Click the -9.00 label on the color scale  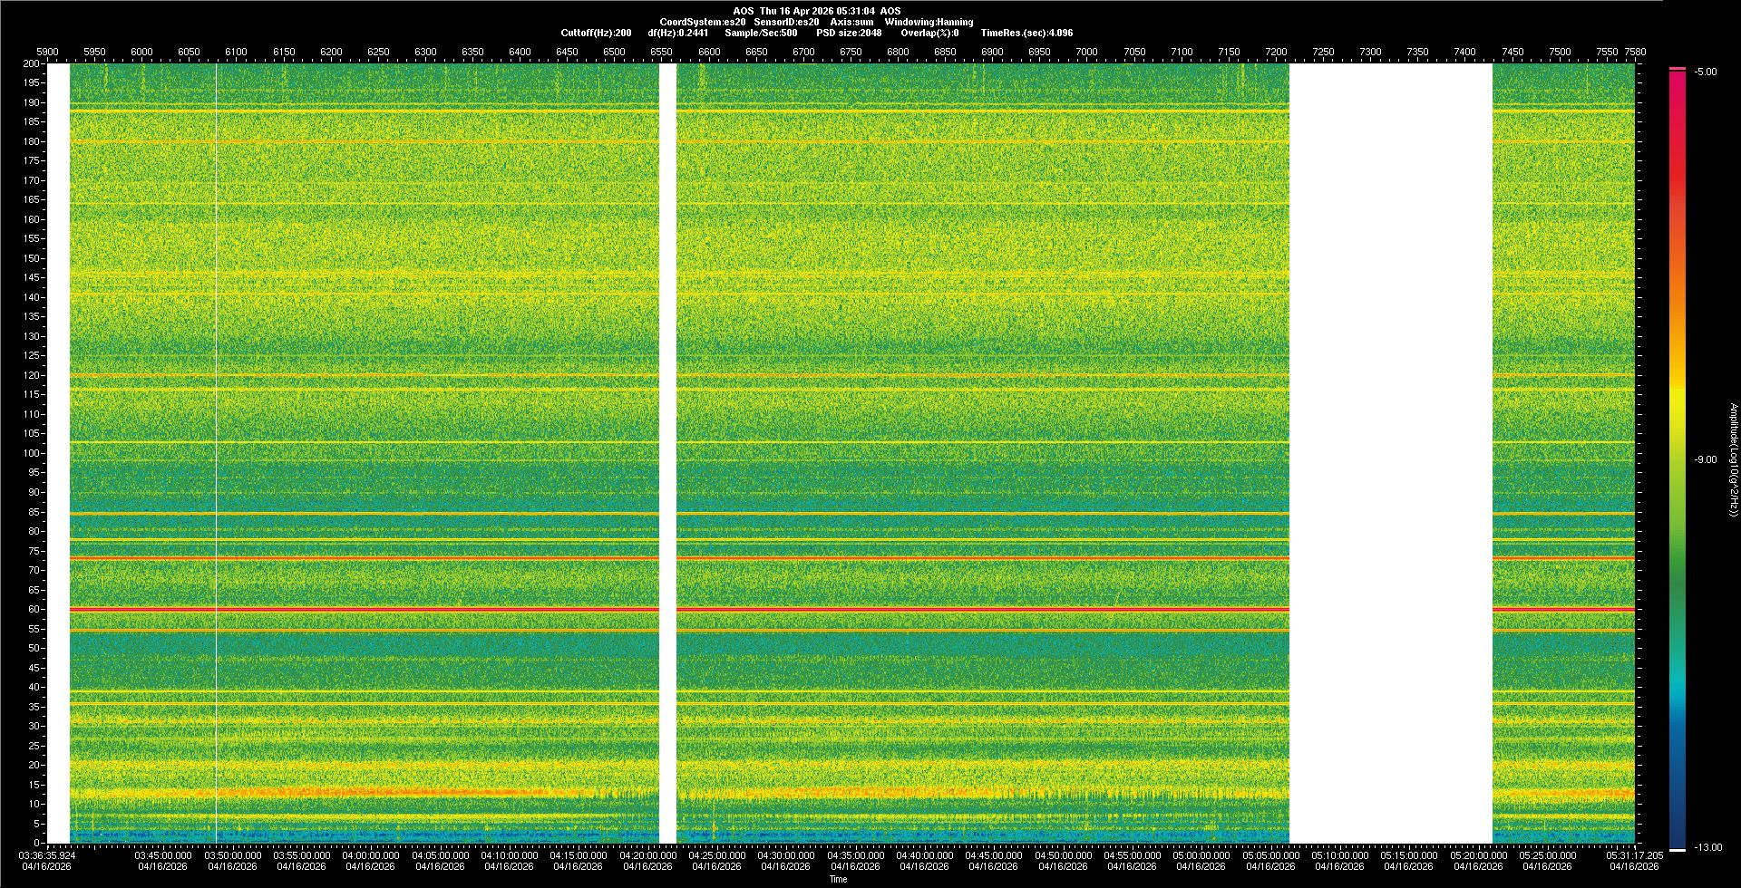click(1706, 459)
